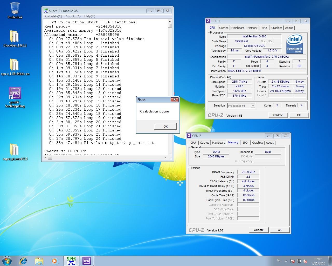Click the volume tray icon
This screenshot has height=266, width=332.
pyautogui.click(x=305, y=261)
